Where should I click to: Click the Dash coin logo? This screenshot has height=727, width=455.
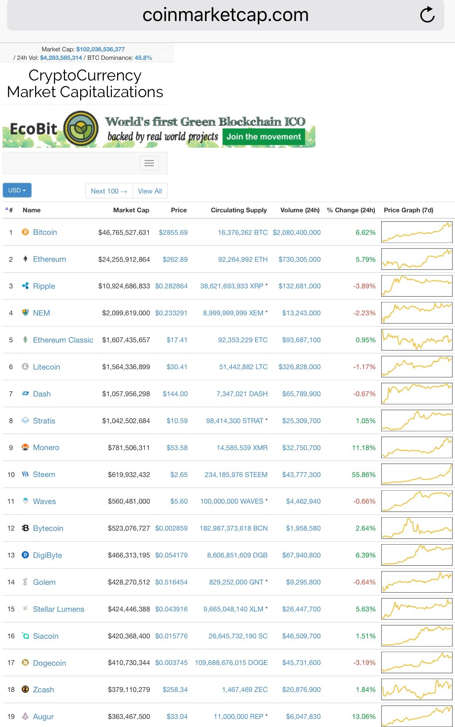[x=25, y=394]
